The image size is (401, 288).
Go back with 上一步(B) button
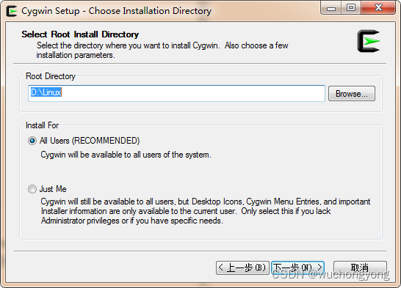pyautogui.click(x=242, y=267)
